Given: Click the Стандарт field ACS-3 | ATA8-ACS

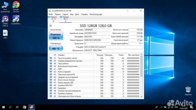Looking at the screenshot, I should tap(114, 47).
